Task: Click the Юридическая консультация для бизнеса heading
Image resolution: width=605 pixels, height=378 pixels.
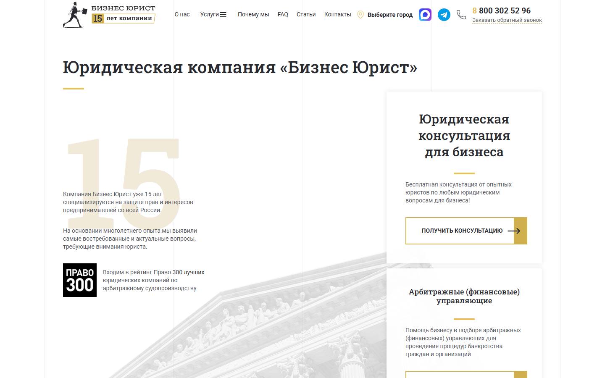Action: click(464, 135)
